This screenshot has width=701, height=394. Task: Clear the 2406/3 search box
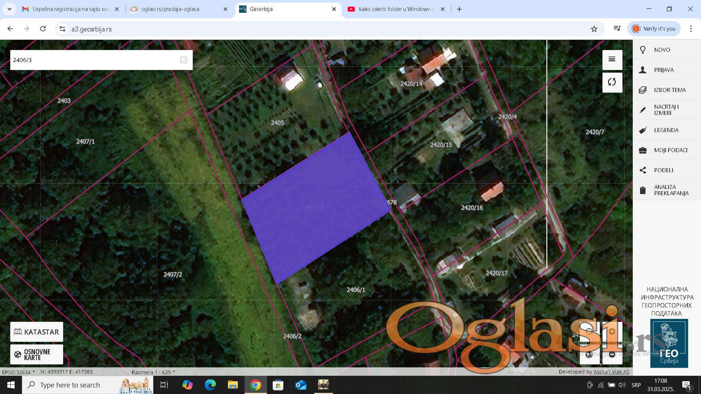[184, 60]
